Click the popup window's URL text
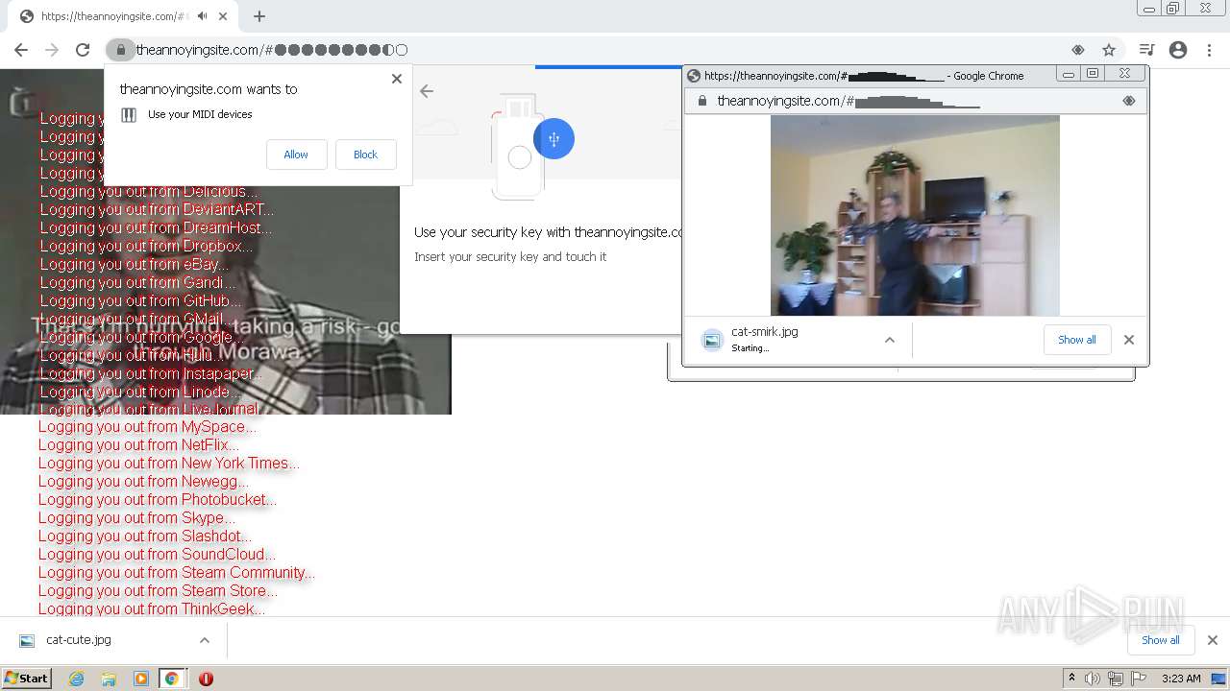The width and height of the screenshot is (1230, 691). 849,101
